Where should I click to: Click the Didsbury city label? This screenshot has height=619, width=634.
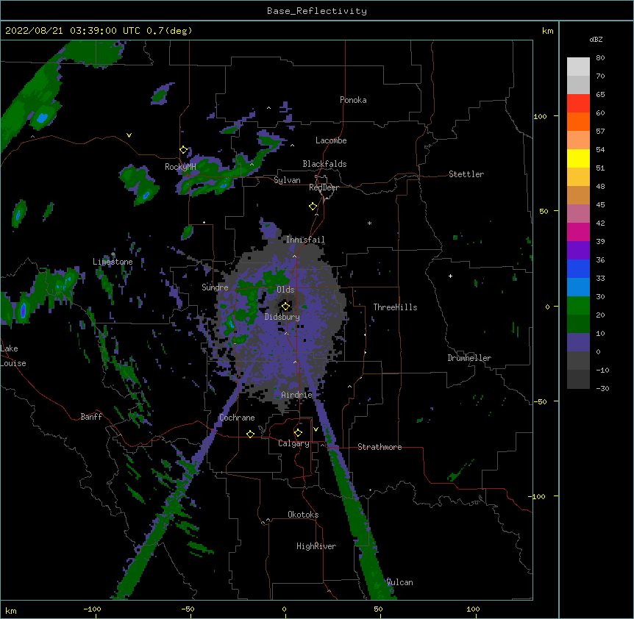[x=282, y=317]
